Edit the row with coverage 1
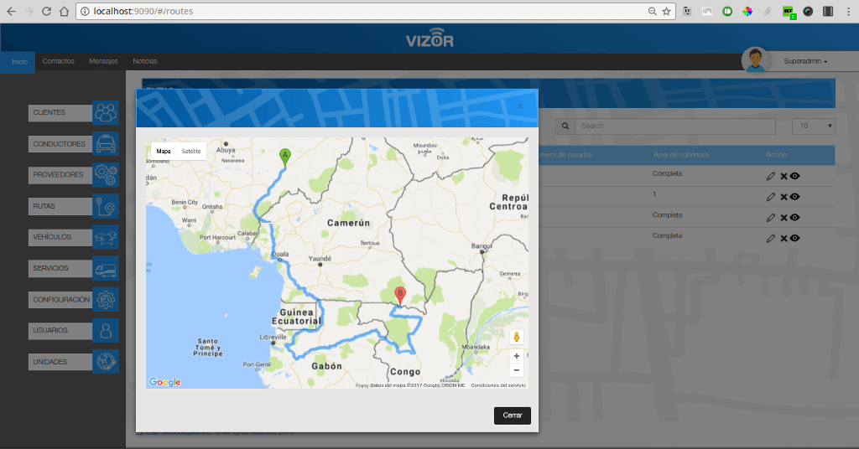Screen dimensions: 859x449 [x=771, y=197]
